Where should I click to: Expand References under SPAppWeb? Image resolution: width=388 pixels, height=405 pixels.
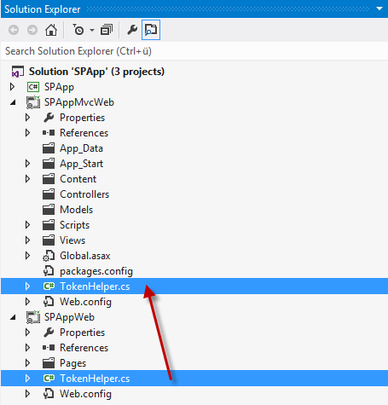pyautogui.click(x=27, y=348)
